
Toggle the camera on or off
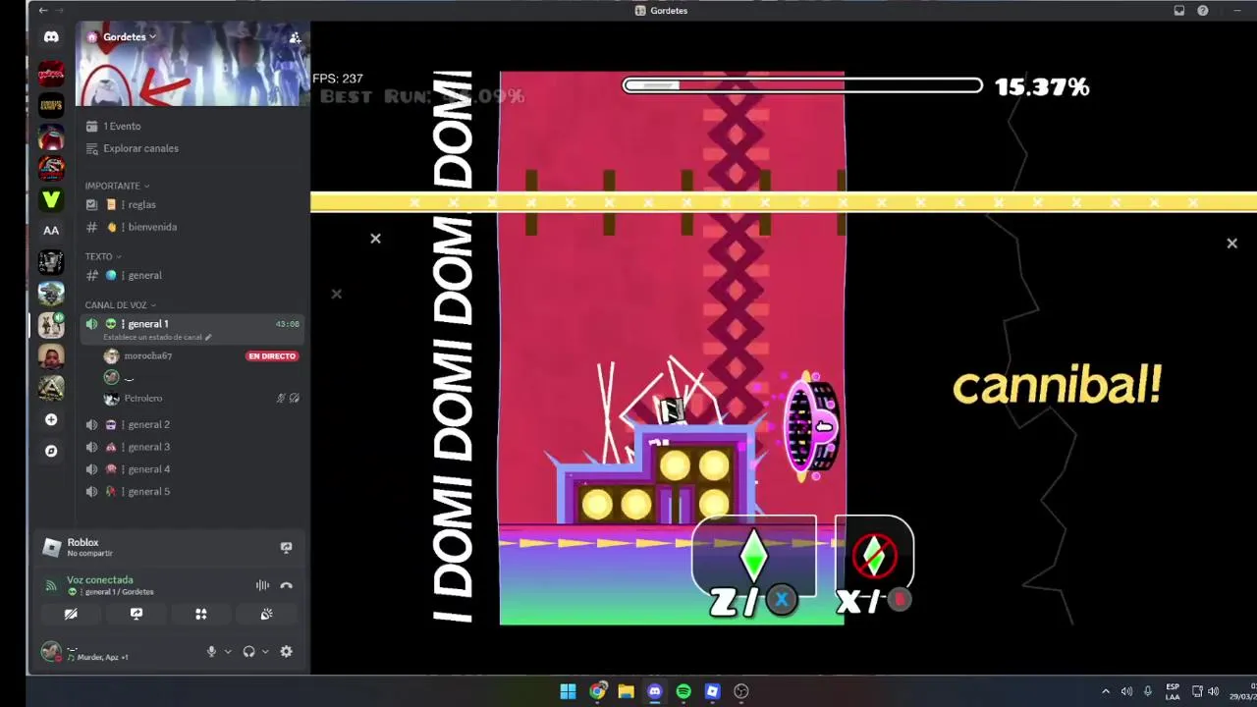[x=71, y=614]
